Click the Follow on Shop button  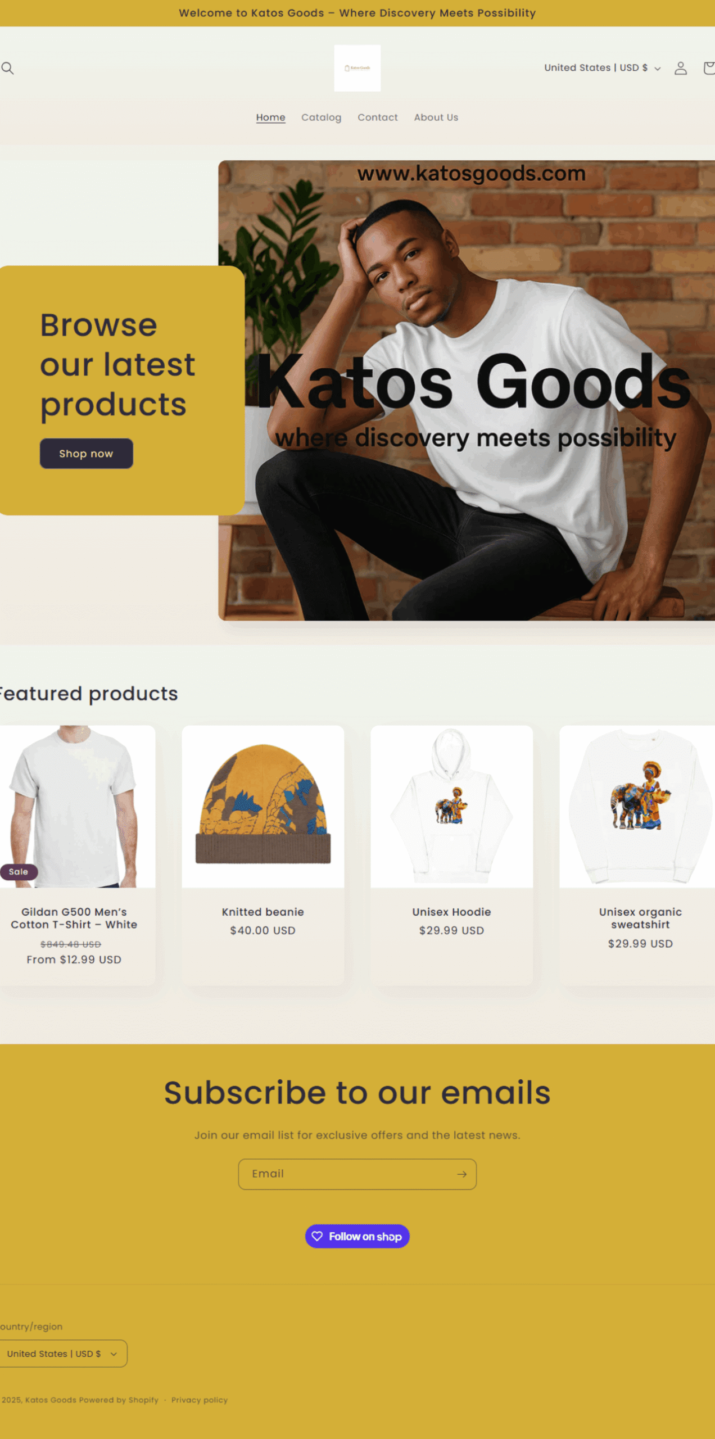pyautogui.click(x=357, y=1236)
